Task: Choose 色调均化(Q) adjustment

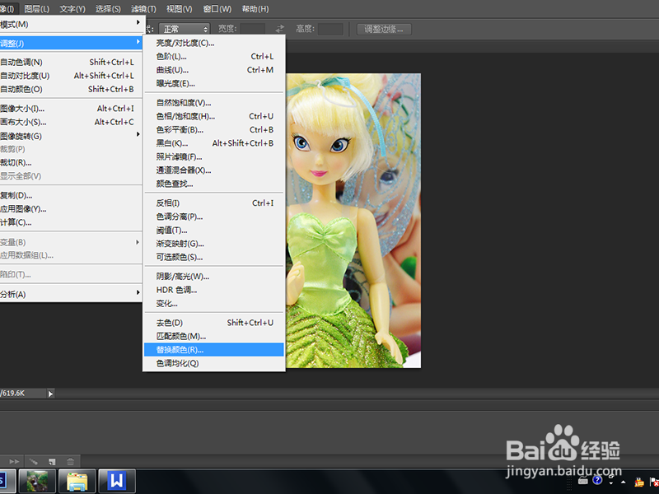Action: pyautogui.click(x=214, y=363)
